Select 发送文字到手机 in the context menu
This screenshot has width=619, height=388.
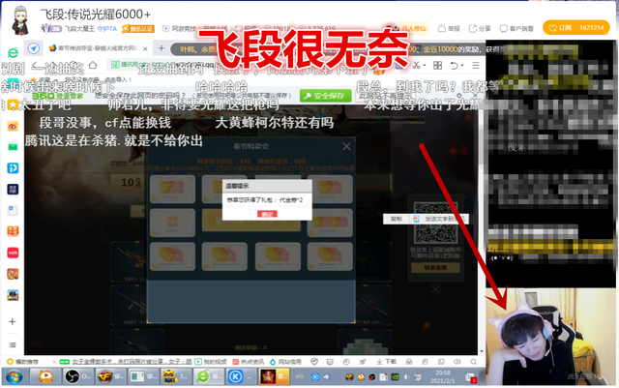coord(439,219)
